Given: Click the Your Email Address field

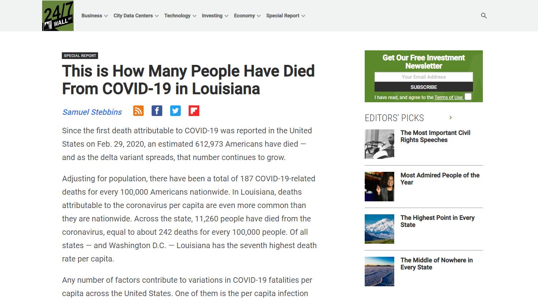Looking at the screenshot, I should [424, 77].
